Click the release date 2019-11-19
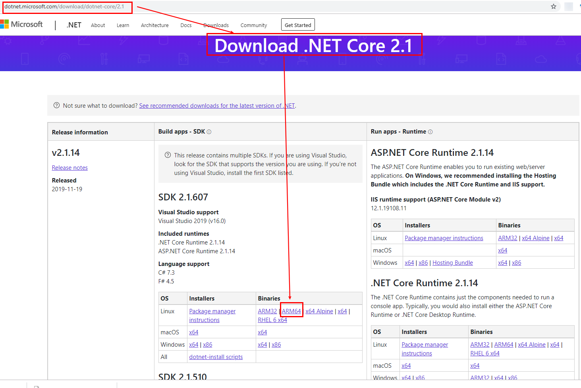The image size is (581, 388). [67, 189]
